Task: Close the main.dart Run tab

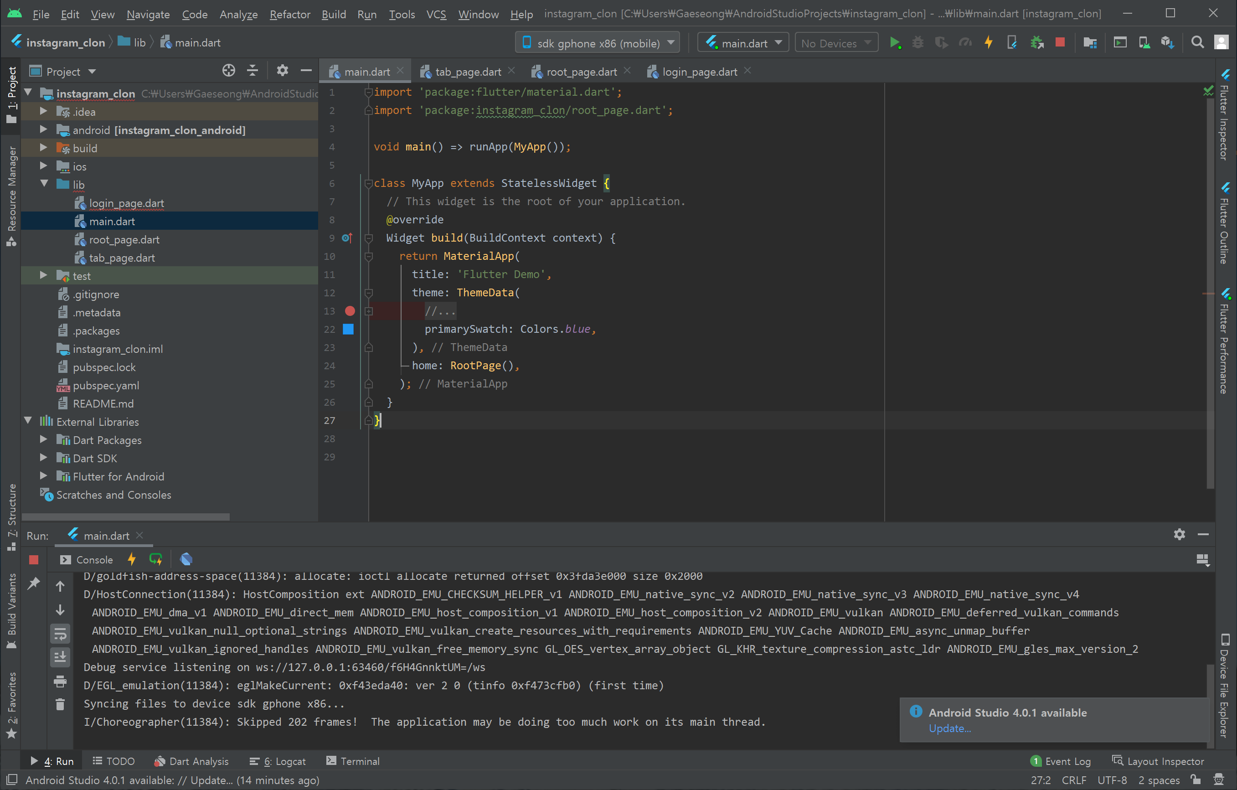Action: pyautogui.click(x=139, y=535)
